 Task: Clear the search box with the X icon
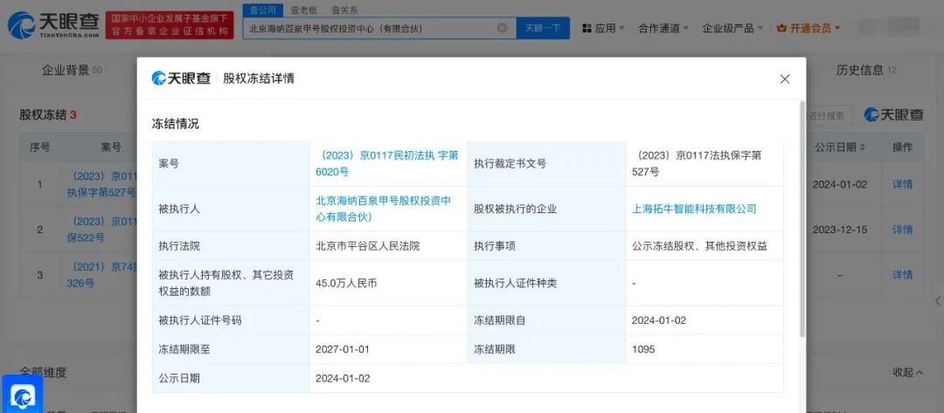(x=502, y=28)
